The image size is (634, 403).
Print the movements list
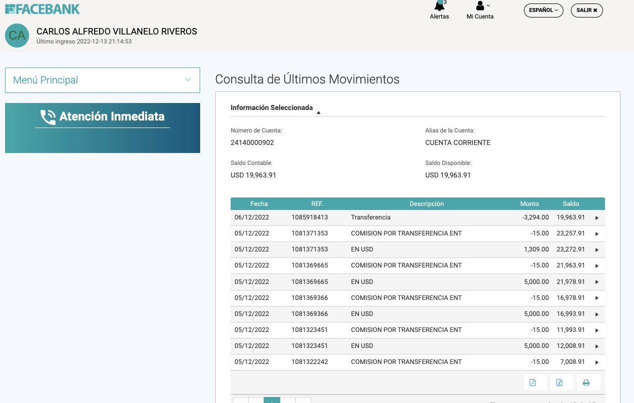point(586,382)
